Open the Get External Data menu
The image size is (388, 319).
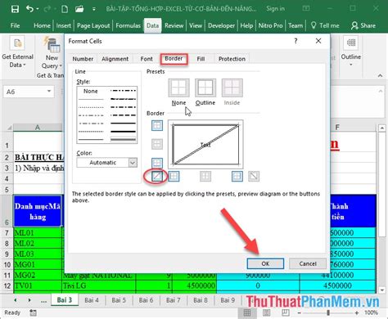17,53
